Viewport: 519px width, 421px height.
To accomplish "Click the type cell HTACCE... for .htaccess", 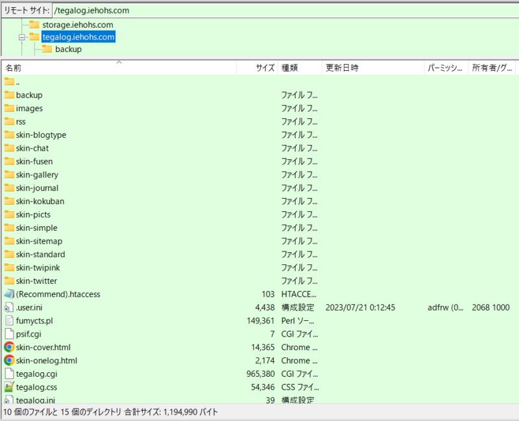I will pos(298,294).
